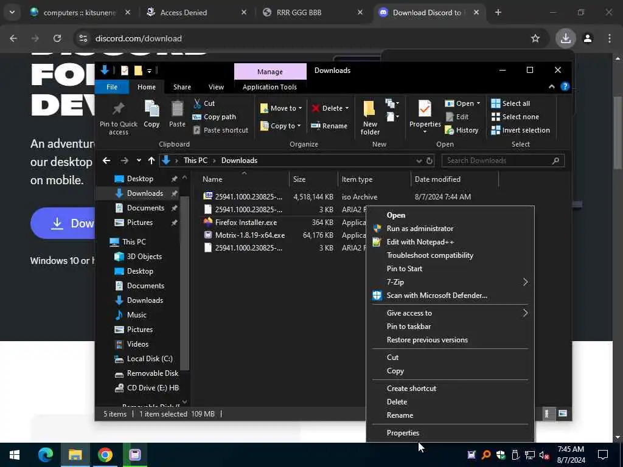Click the Pin to Quick access icon
This screenshot has height=467, width=623.
coord(118,109)
